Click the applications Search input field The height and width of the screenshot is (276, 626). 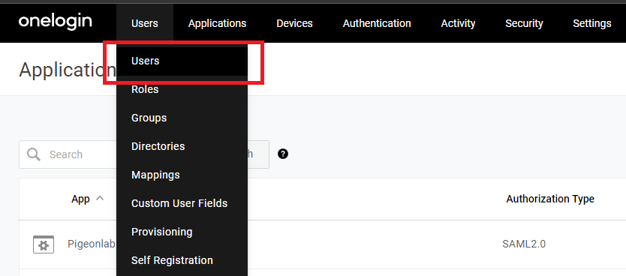[68, 154]
